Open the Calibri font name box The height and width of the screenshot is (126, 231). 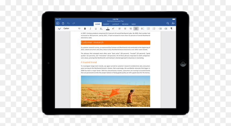coord(70,28)
